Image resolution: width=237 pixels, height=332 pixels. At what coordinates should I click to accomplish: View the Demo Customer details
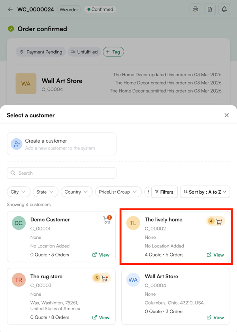pyautogui.click(x=101, y=255)
